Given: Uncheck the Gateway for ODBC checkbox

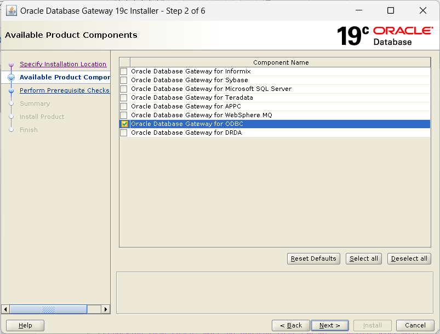Looking at the screenshot, I should 124,124.
